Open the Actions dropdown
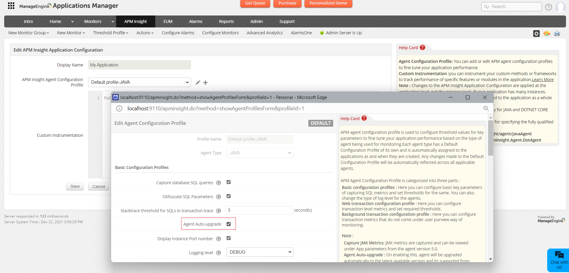The width and height of the screenshot is (569, 273). tap(145, 33)
